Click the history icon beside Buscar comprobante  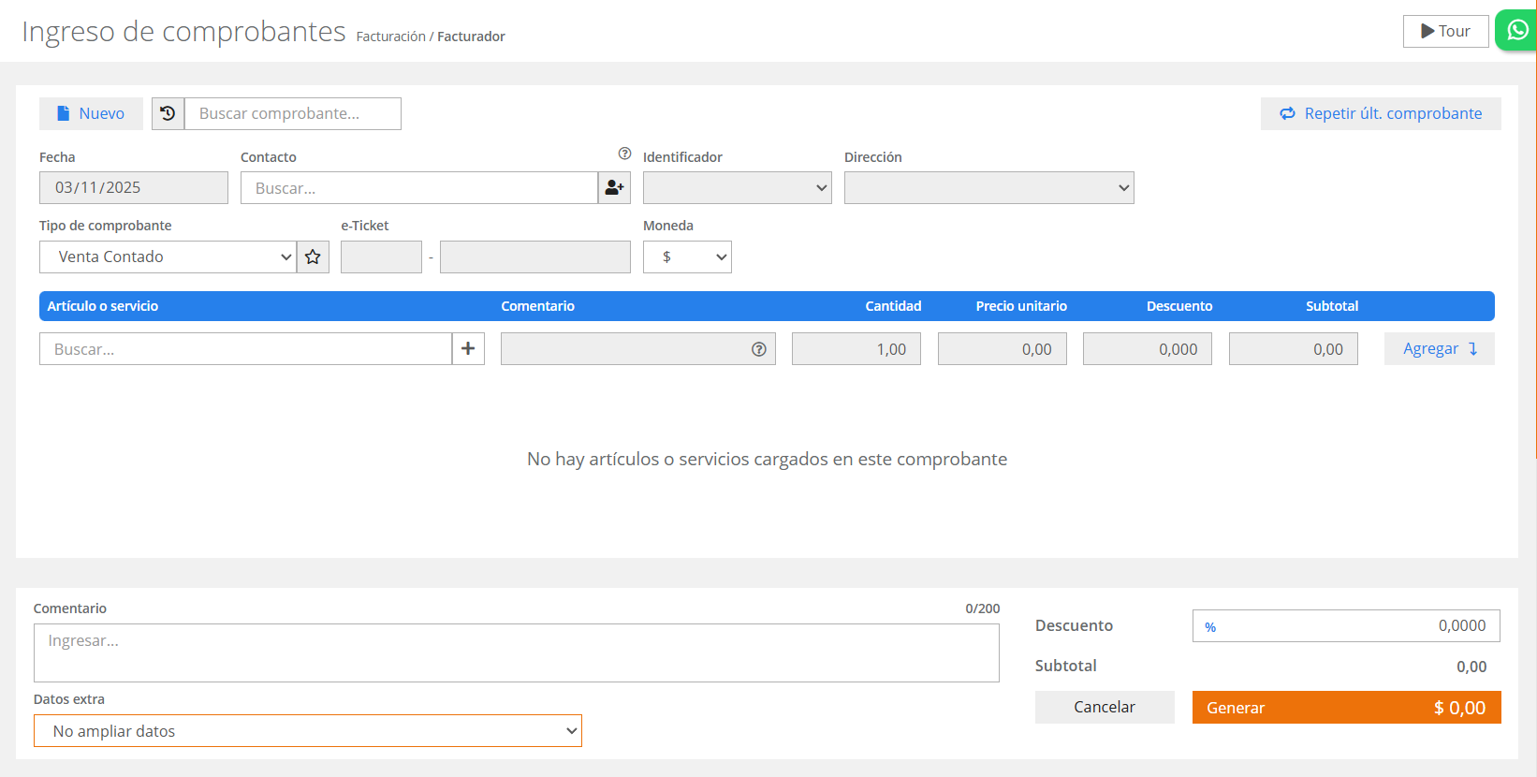[168, 113]
